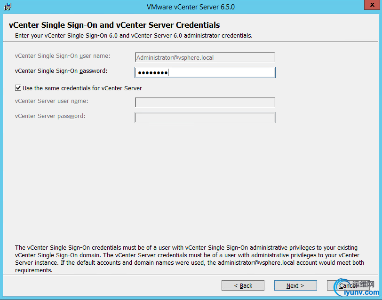This screenshot has width=382, height=300.
Task: Tick the same credentials checkbox box
Action: click(x=18, y=88)
